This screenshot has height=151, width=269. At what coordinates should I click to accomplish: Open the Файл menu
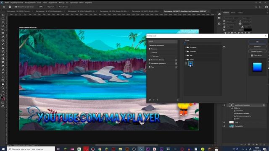click(x=7, y=3)
